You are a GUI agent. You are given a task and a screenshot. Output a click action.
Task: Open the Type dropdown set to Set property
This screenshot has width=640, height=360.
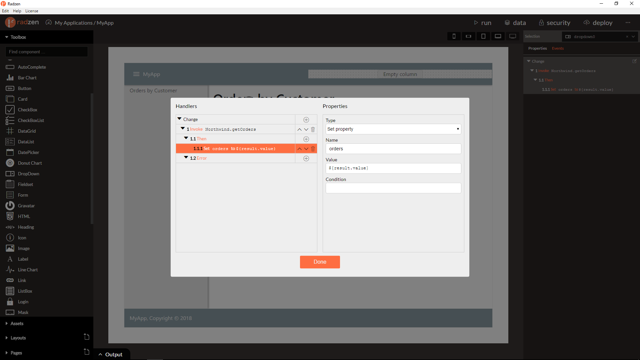coord(393,129)
